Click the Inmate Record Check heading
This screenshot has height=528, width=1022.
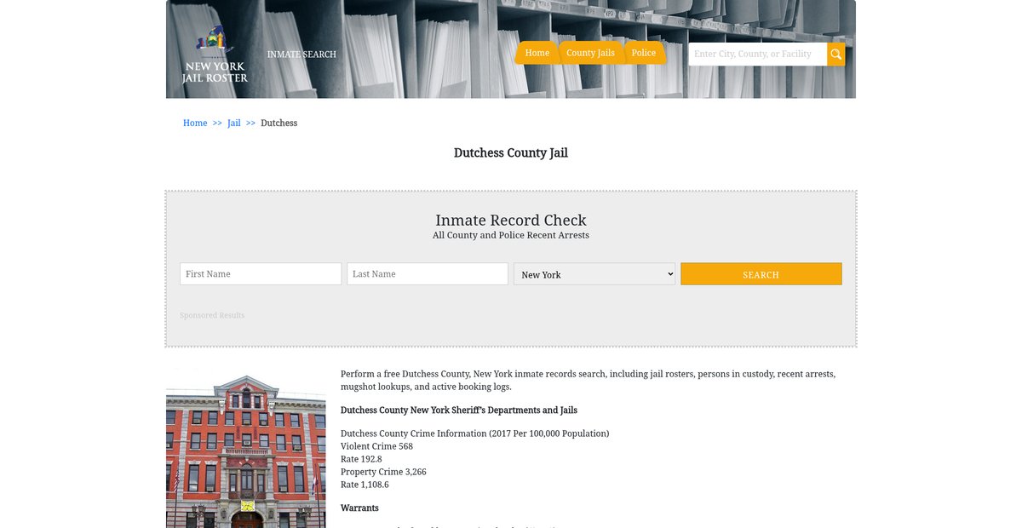(x=511, y=221)
